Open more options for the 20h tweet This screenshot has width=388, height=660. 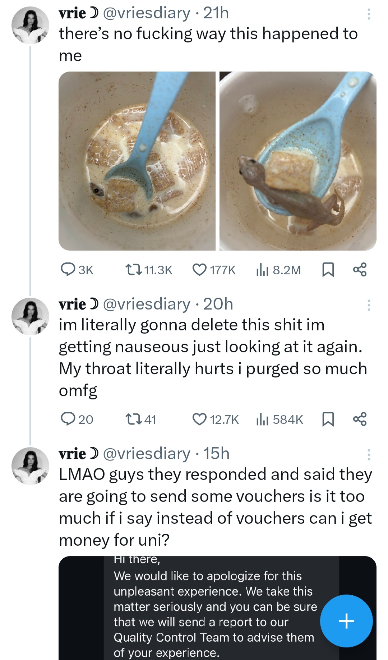click(369, 305)
